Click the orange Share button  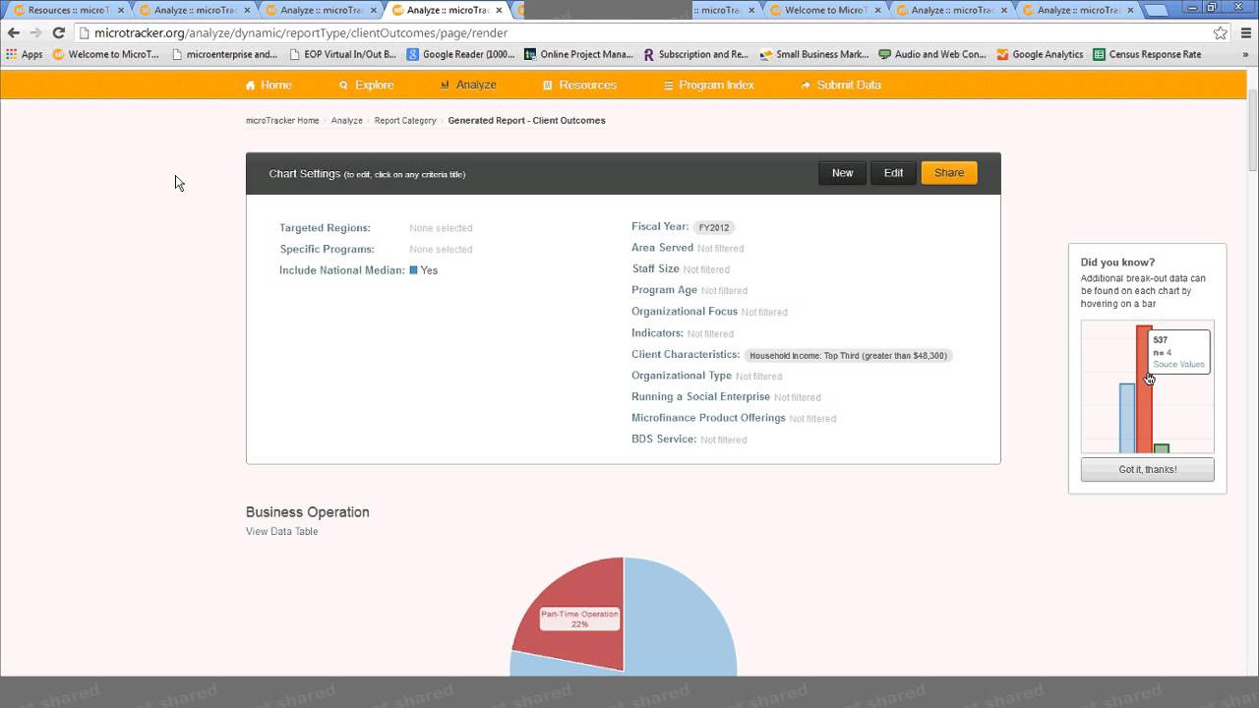click(948, 173)
